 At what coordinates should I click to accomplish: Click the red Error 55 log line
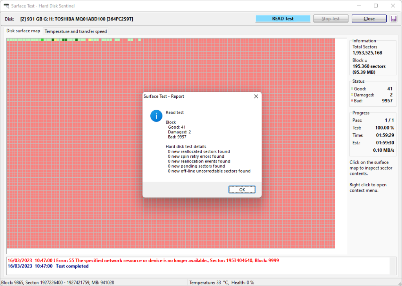(x=143, y=260)
